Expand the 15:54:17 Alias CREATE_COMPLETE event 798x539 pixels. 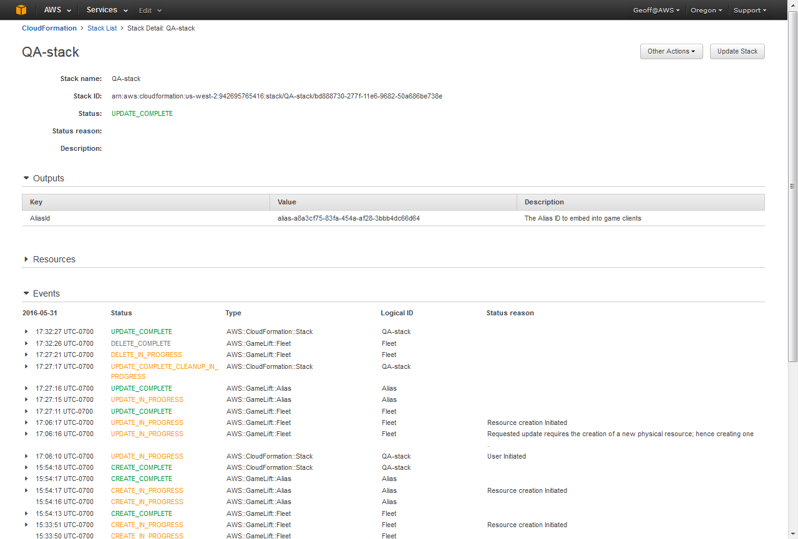click(26, 479)
